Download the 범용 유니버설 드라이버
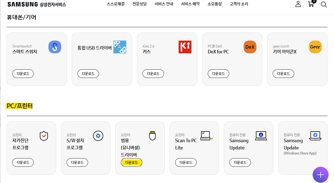 [132, 162]
